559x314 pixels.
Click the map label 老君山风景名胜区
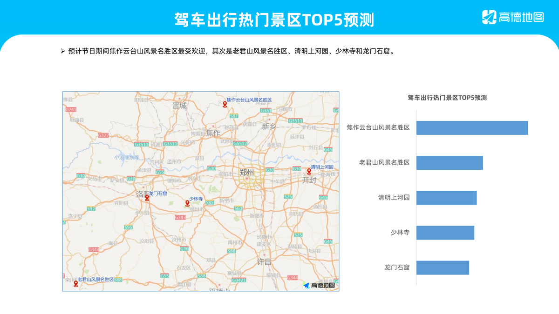pyautogui.click(x=96, y=279)
